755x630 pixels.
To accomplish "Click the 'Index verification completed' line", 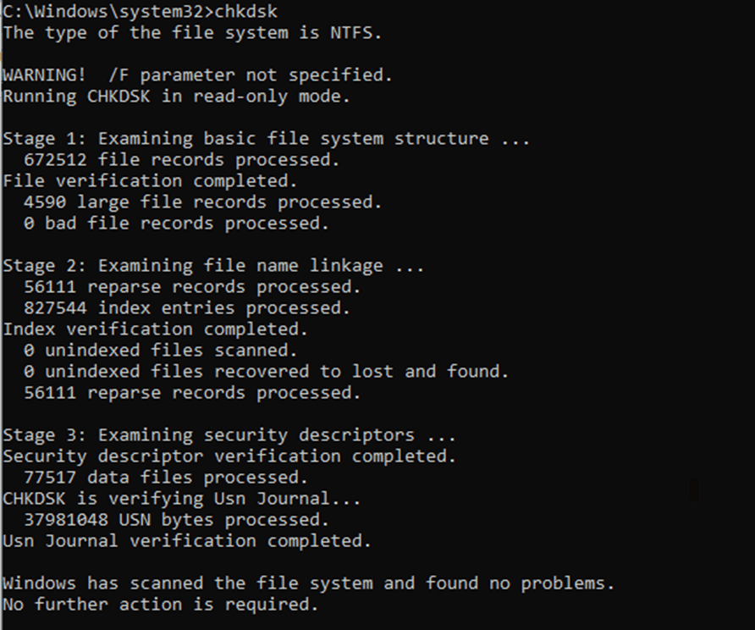I will (156, 329).
